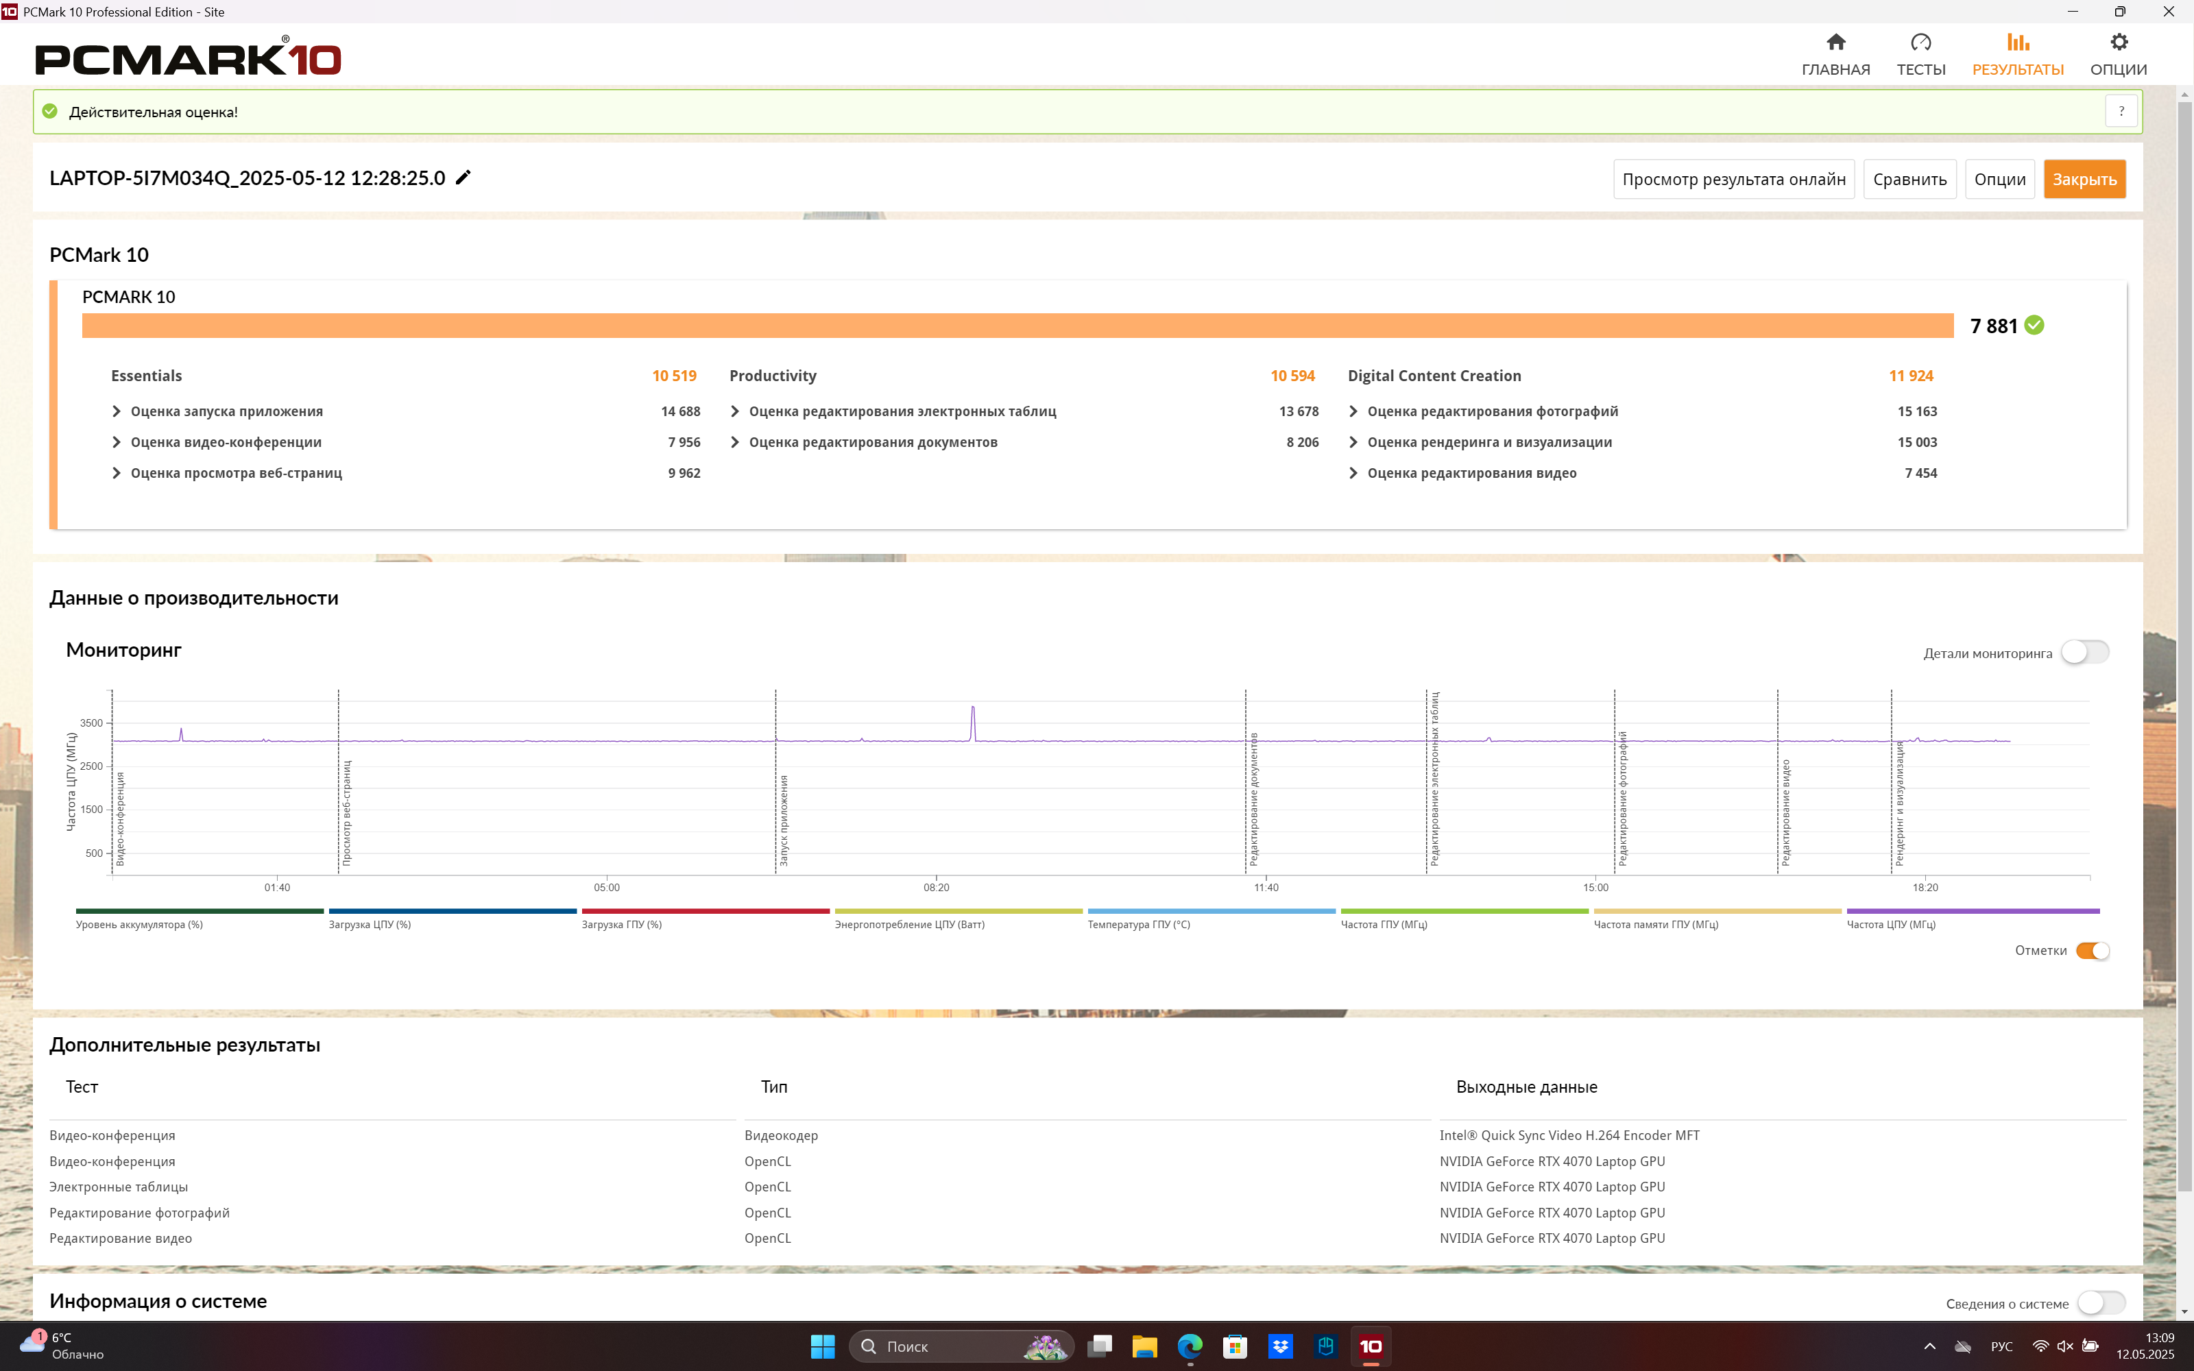This screenshot has width=2194, height=1371.
Task: Click the Электронные таблицы test row
Action: [x=118, y=1187]
